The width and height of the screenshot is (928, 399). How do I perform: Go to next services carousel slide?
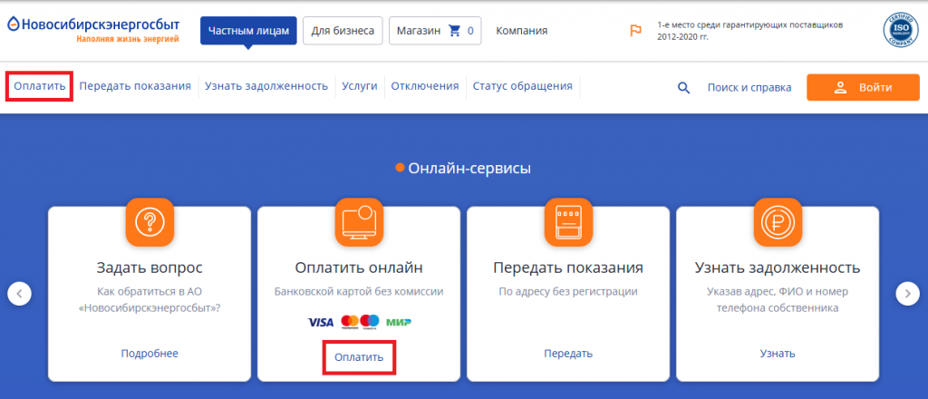(x=908, y=293)
